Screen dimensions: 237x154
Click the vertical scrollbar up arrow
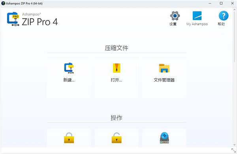pyautogui.click(x=235, y=9)
